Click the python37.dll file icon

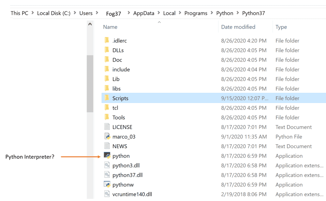click(x=107, y=175)
